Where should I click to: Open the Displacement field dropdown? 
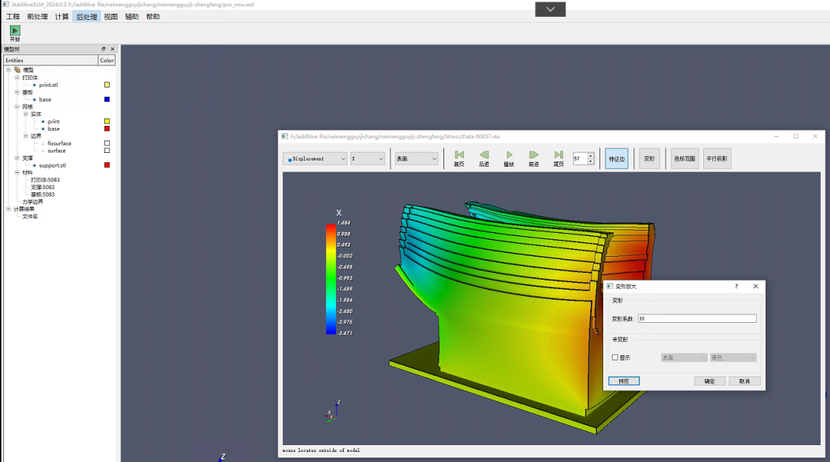315,159
